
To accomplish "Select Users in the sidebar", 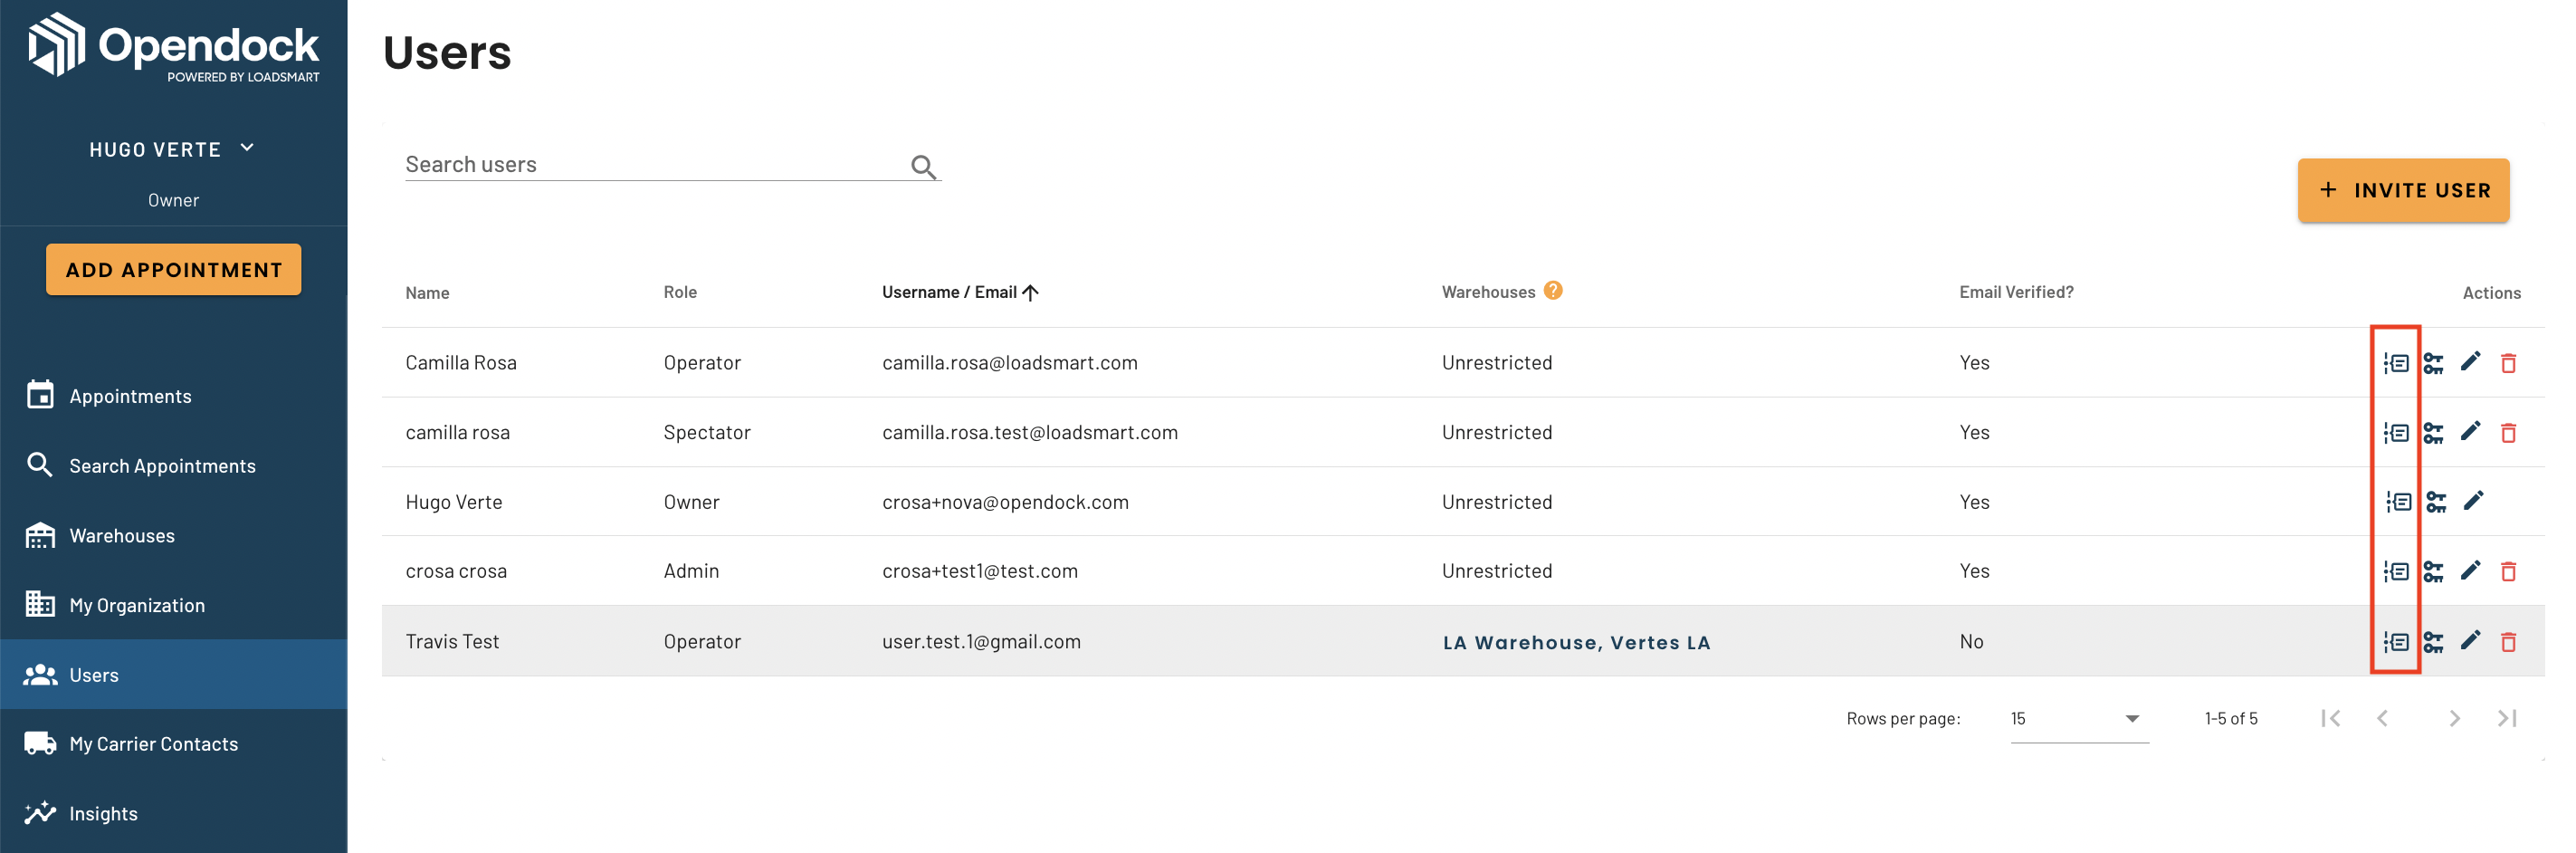I will (x=173, y=675).
